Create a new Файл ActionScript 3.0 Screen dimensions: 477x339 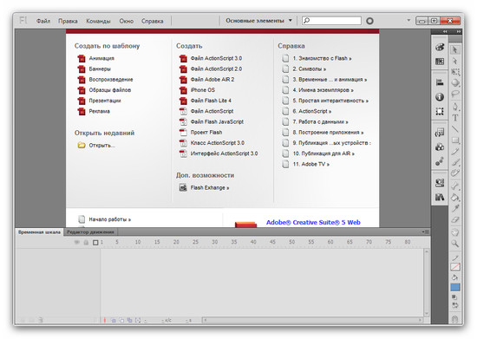(x=211, y=58)
